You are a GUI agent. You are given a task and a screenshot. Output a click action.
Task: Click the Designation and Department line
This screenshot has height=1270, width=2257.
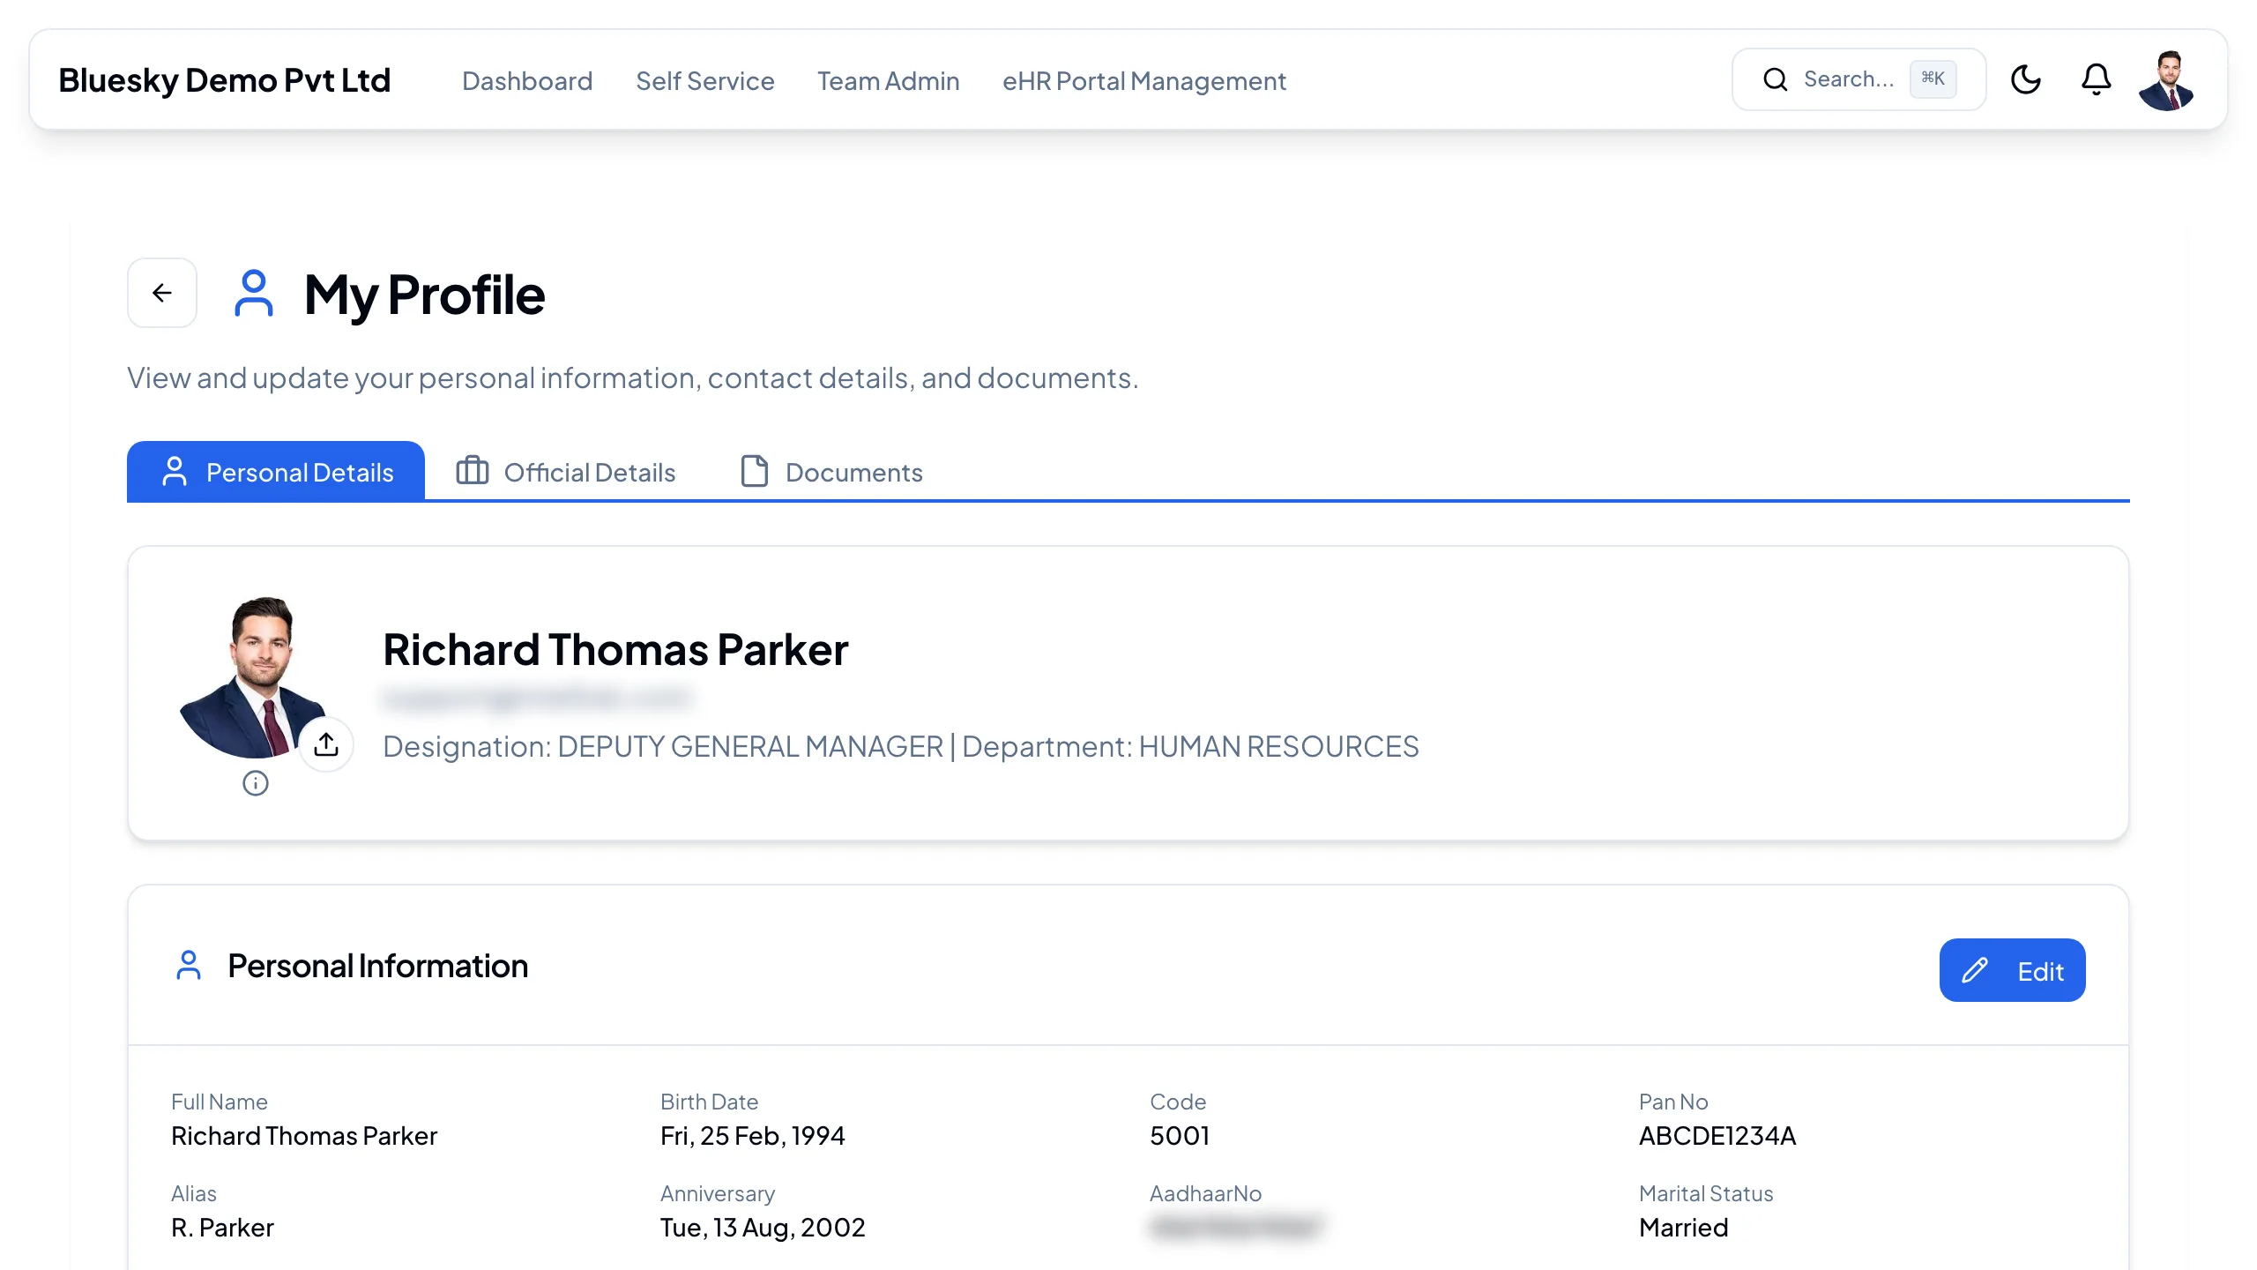coord(900,747)
